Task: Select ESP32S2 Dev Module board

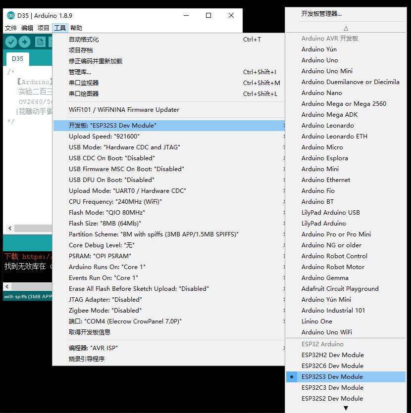Action: click(346, 399)
